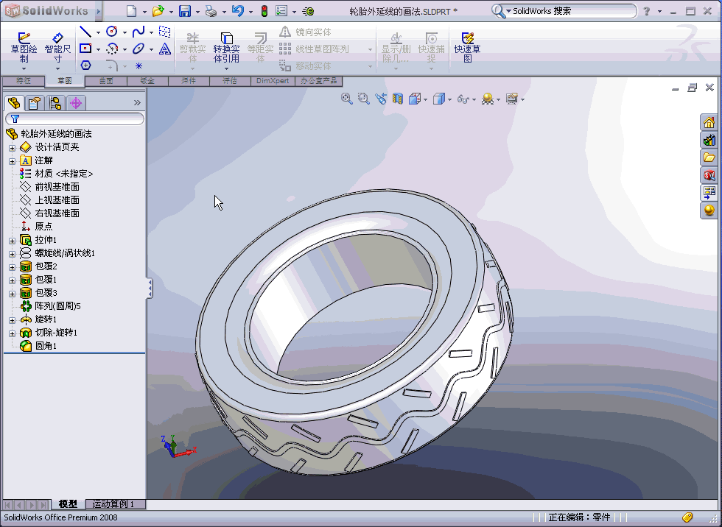Select the 圆角1 fillet feature
The width and height of the screenshot is (722, 527).
(46, 346)
